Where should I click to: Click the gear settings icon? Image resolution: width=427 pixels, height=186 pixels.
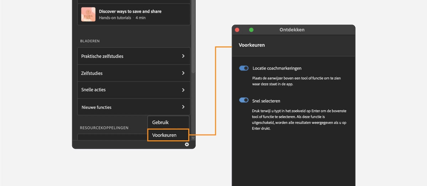[187, 145]
